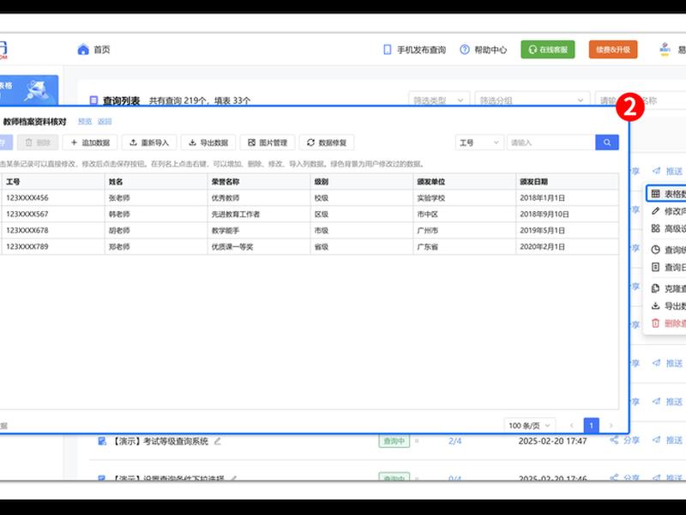Click 追加数据 to append data
Screen dimensions: 686x515
[90, 142]
